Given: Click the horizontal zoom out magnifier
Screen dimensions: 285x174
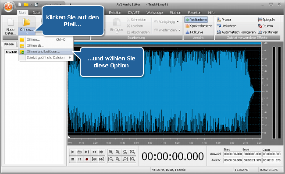Looking at the screenshot, I should 118,152.
